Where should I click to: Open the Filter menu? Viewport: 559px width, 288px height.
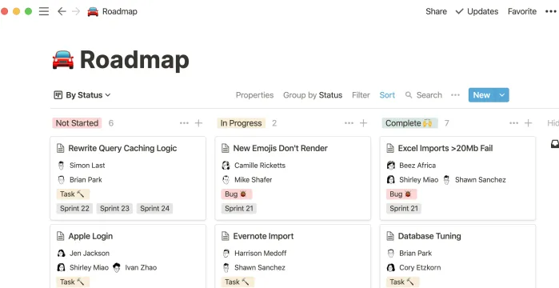pyautogui.click(x=361, y=95)
